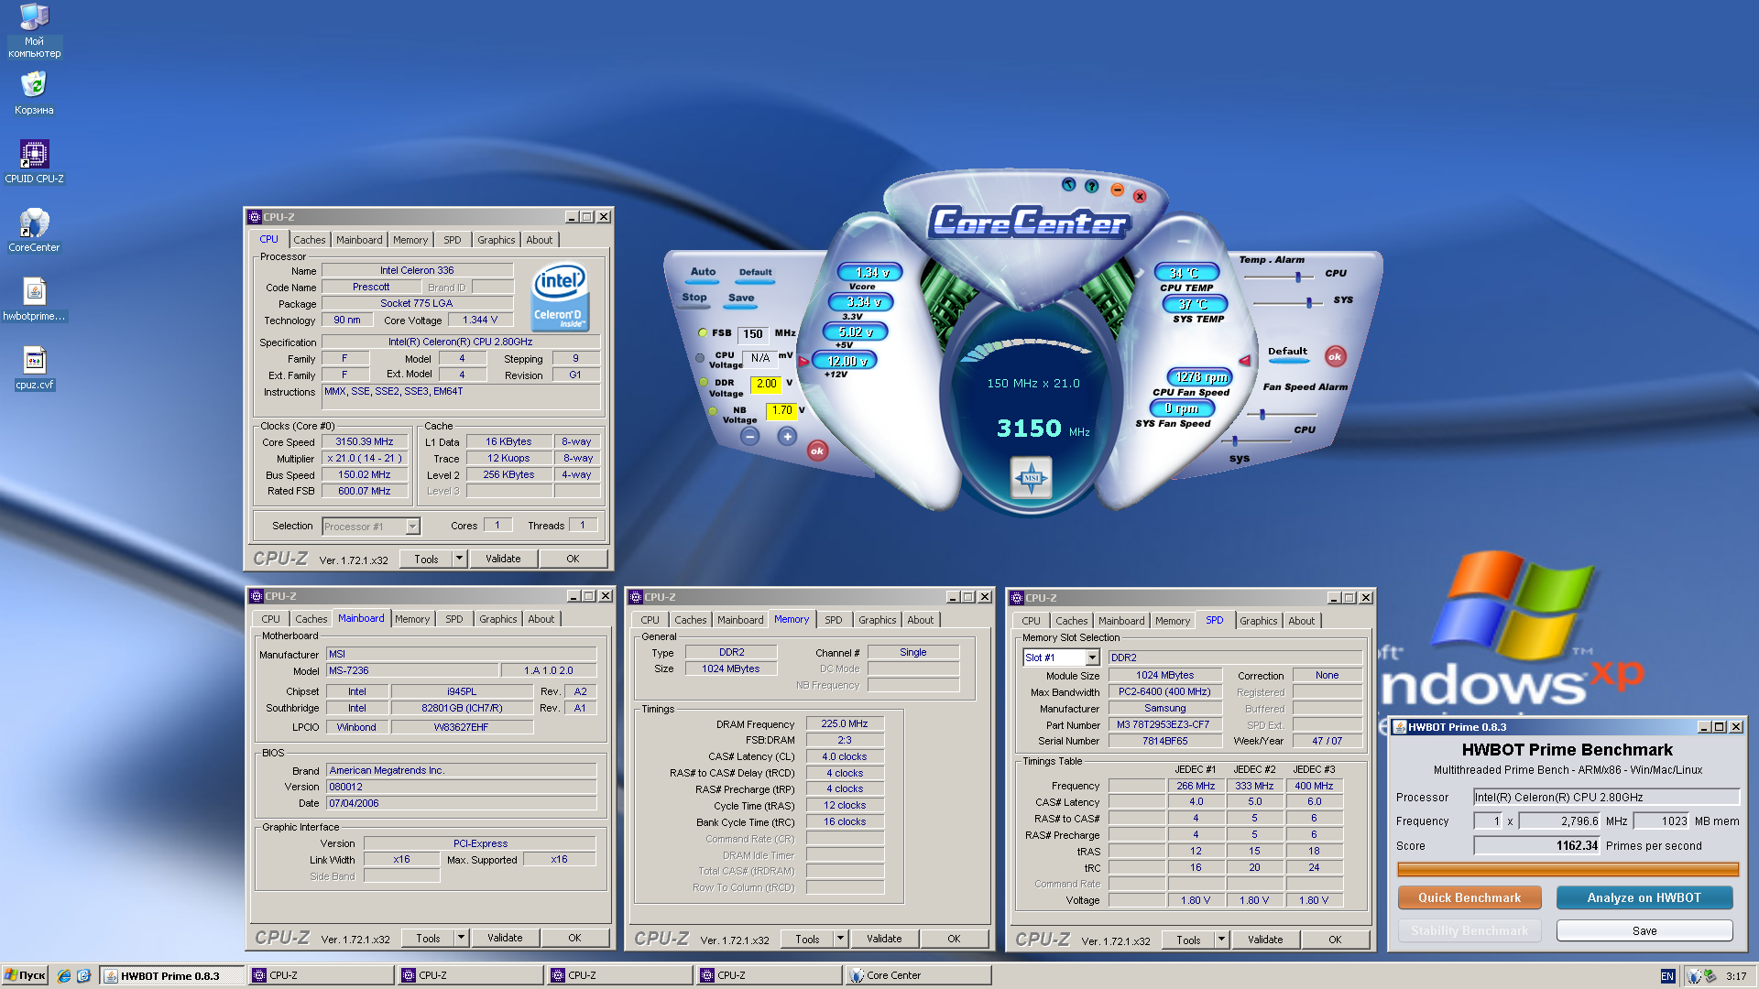Image resolution: width=1759 pixels, height=989 pixels.
Task: Select the Мой компьютер desktop icon
Action: click(34, 30)
